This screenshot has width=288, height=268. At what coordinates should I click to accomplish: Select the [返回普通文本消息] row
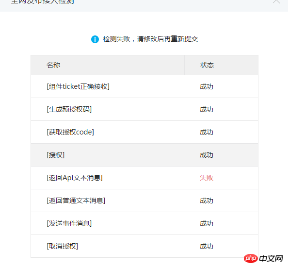pos(144,201)
